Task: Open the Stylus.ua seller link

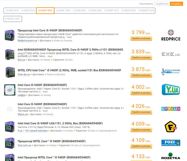Action: click(23, 114)
